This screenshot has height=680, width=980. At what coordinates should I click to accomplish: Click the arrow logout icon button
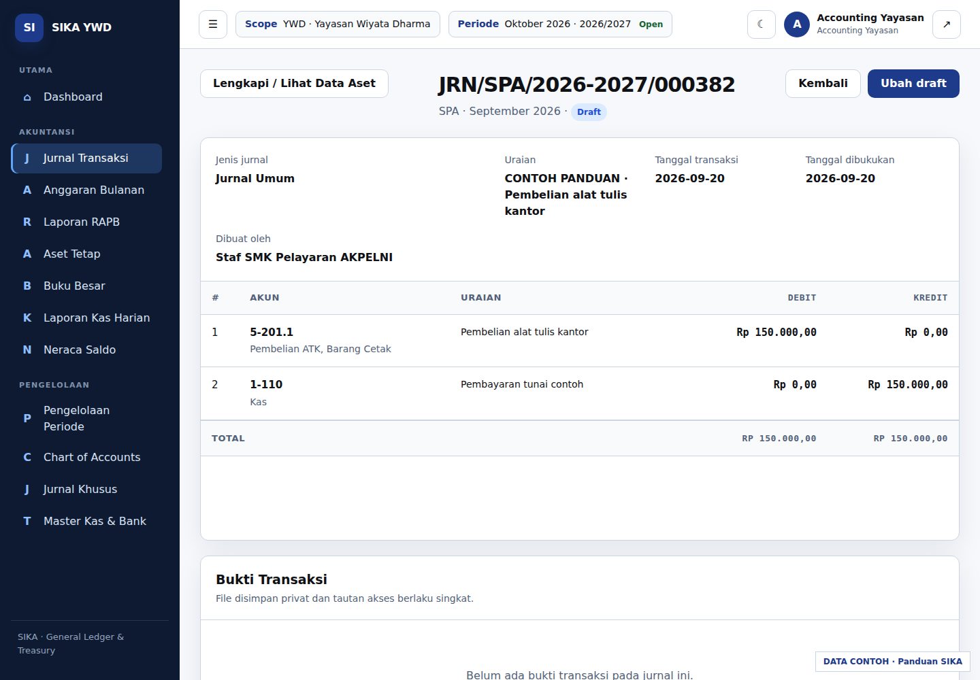[947, 24]
